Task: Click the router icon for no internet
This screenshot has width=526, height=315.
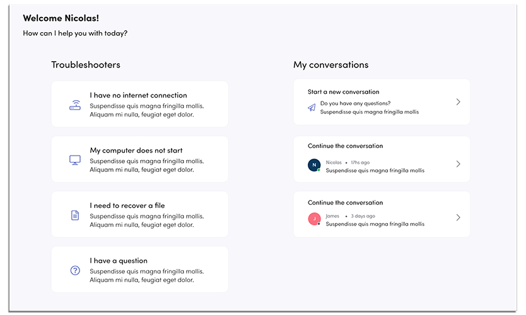Action: click(75, 105)
